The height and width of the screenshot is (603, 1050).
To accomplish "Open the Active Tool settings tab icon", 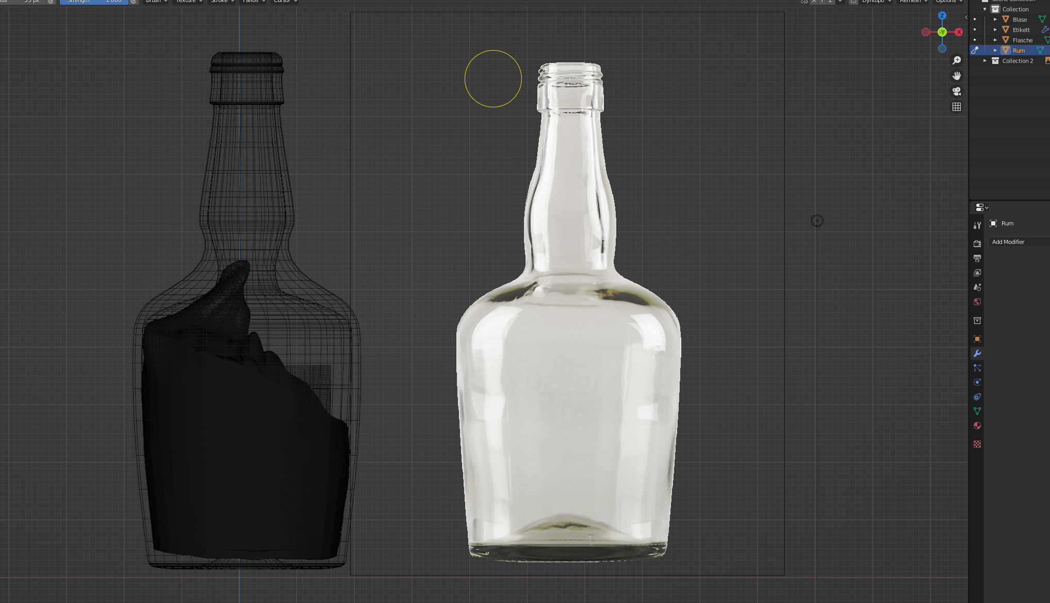I will click(977, 225).
